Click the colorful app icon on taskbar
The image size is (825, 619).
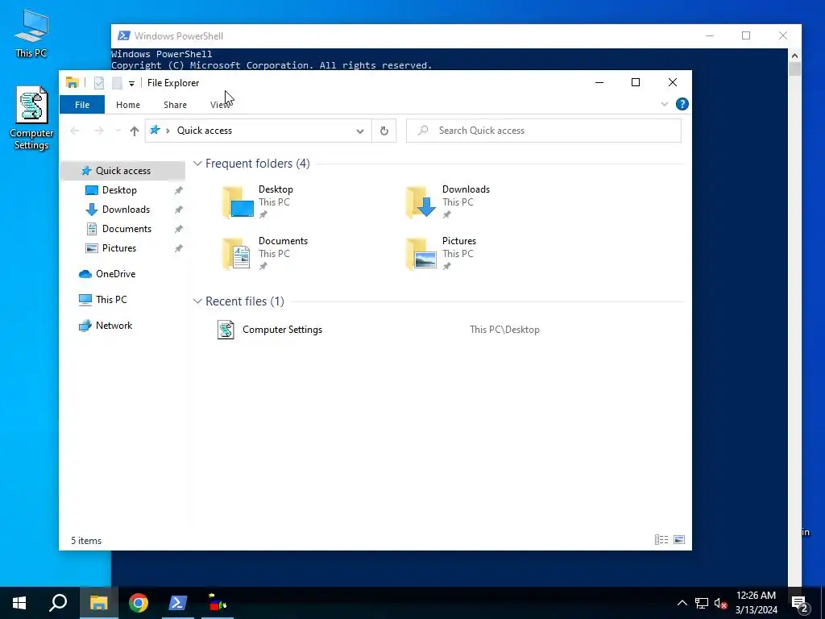click(218, 603)
